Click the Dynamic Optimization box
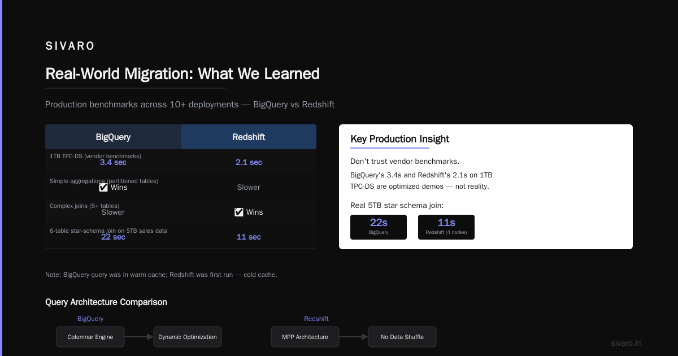This screenshot has height=356, width=678. point(188,337)
